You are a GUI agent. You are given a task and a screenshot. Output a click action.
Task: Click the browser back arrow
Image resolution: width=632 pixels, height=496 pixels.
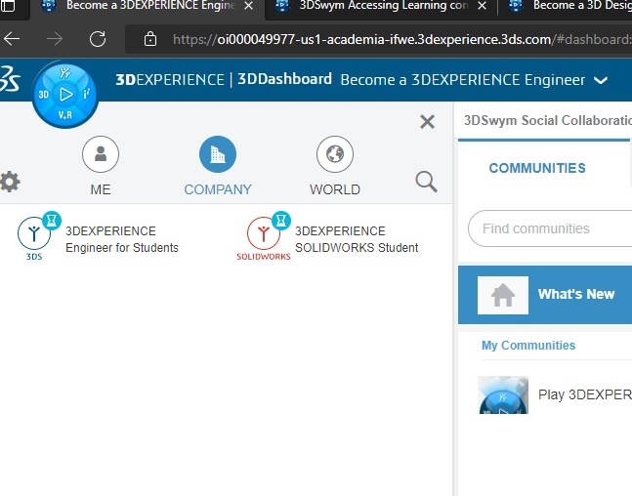(12, 39)
